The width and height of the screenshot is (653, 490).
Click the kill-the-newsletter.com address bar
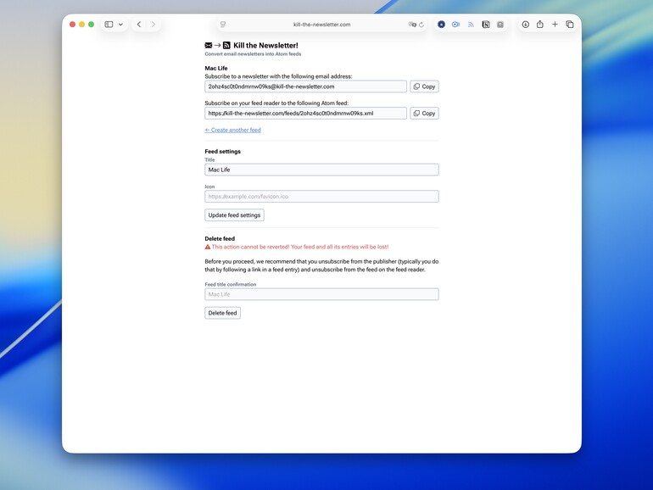point(321,25)
